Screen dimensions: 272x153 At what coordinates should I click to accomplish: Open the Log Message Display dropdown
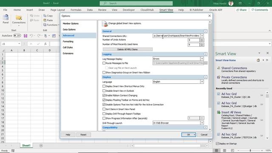pyautogui.click(x=202, y=59)
